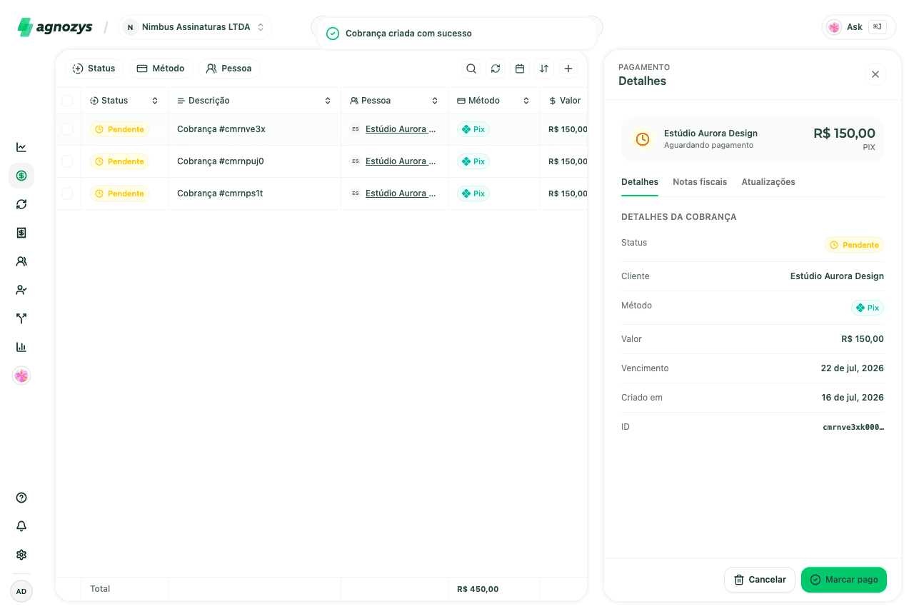
Task: Switch to the Notas fiscais tab
Action: pos(700,182)
